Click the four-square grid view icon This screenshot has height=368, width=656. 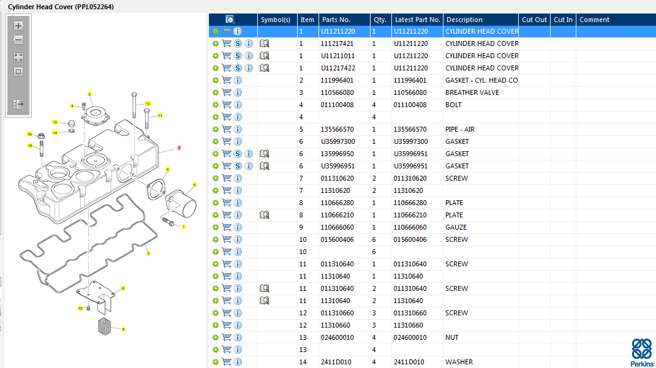point(18,58)
